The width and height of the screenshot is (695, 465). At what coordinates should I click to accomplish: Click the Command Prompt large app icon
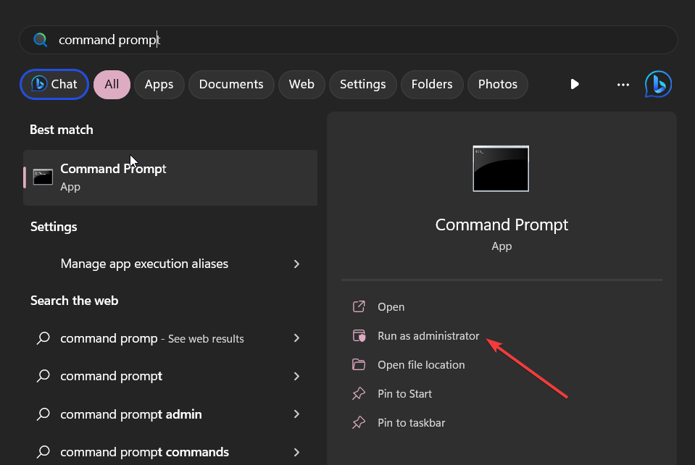pos(501,169)
